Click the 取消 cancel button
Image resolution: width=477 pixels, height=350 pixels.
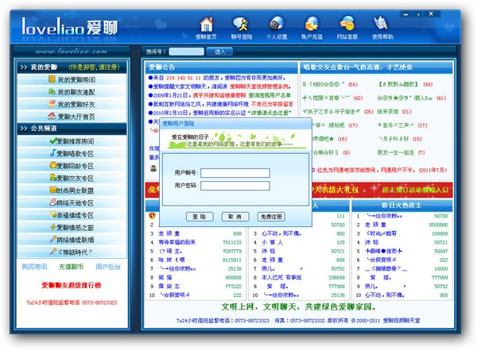[x=235, y=217]
